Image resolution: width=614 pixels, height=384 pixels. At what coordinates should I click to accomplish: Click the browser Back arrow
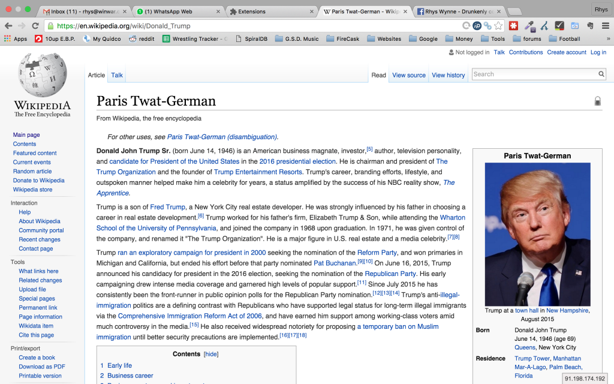coord(8,26)
